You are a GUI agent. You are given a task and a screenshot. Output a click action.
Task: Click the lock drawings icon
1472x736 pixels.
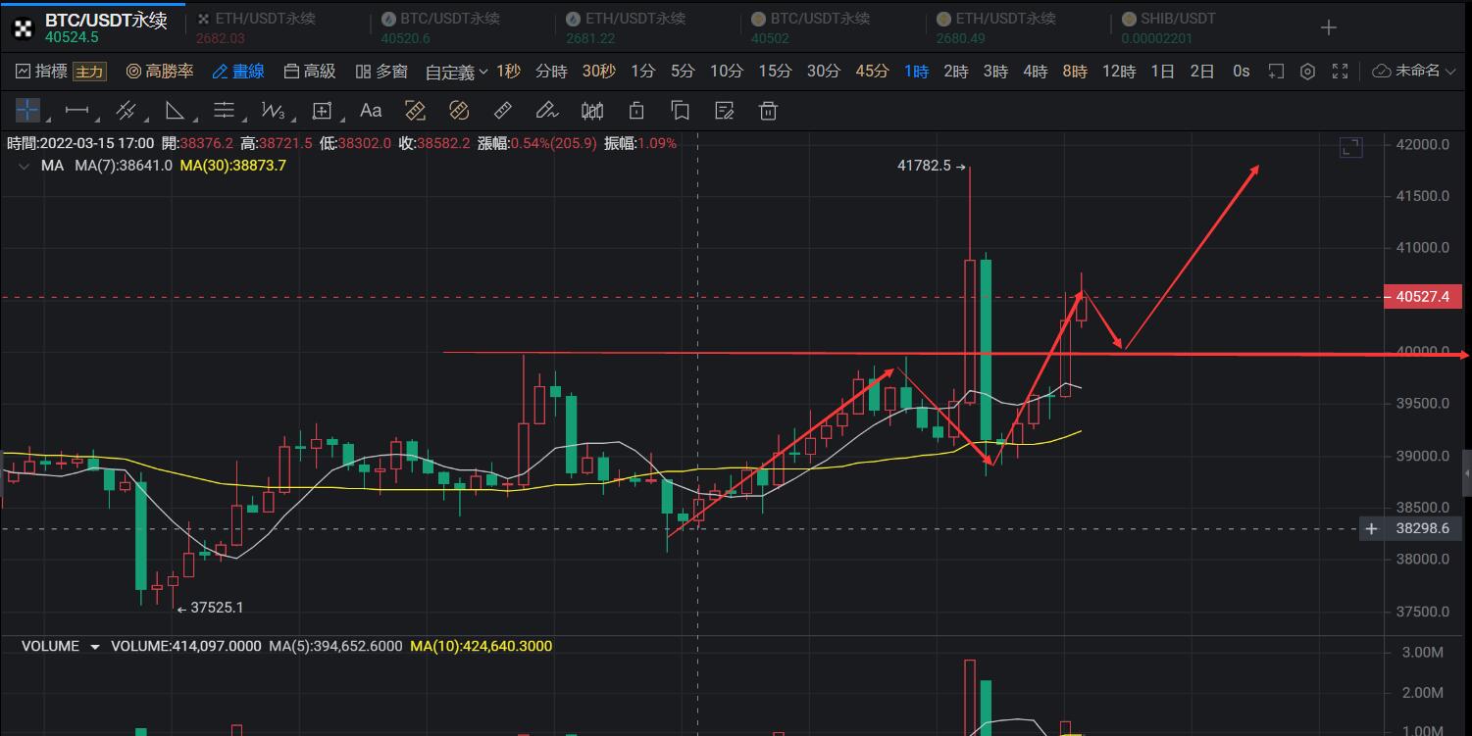pyautogui.click(x=636, y=110)
